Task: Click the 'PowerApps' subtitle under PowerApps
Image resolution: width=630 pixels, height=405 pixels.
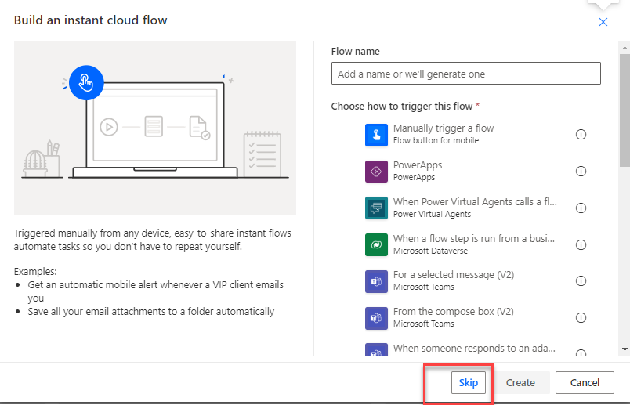Action: (x=414, y=177)
